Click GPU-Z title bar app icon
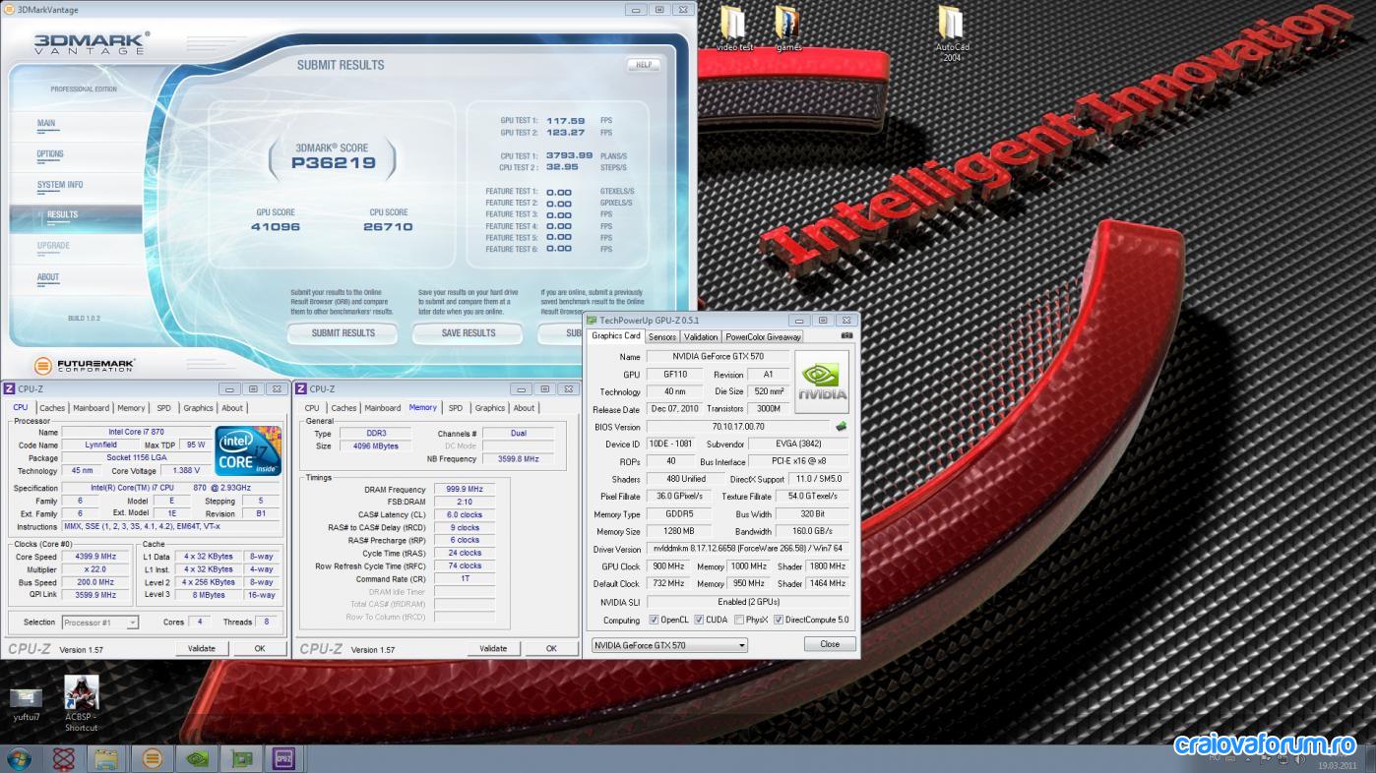The width and height of the screenshot is (1376, 773). [593, 320]
